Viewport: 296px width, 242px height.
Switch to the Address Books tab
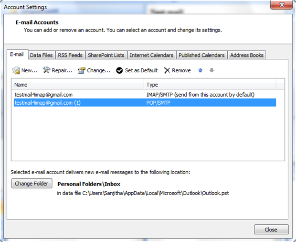(247, 55)
